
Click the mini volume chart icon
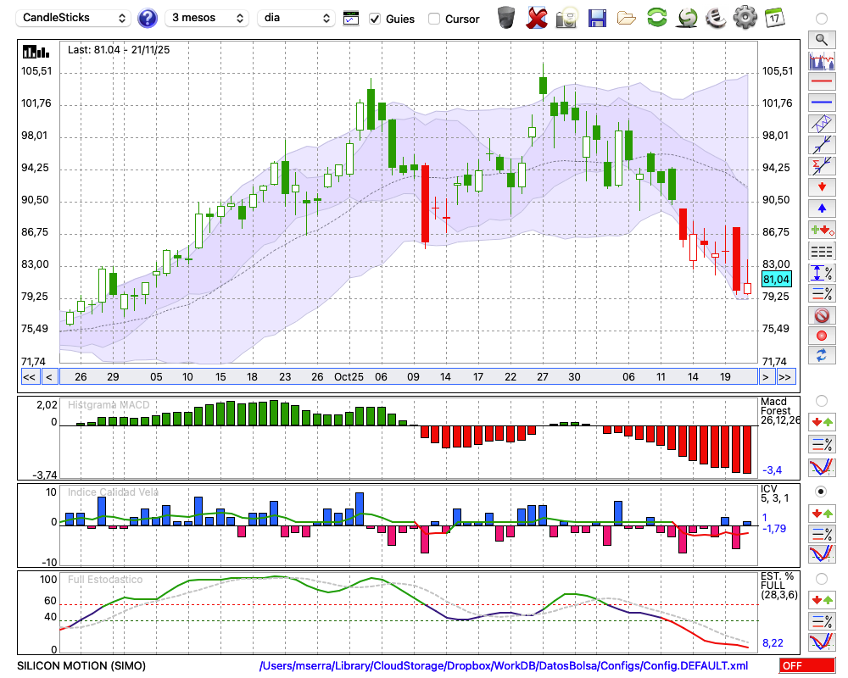(822, 60)
